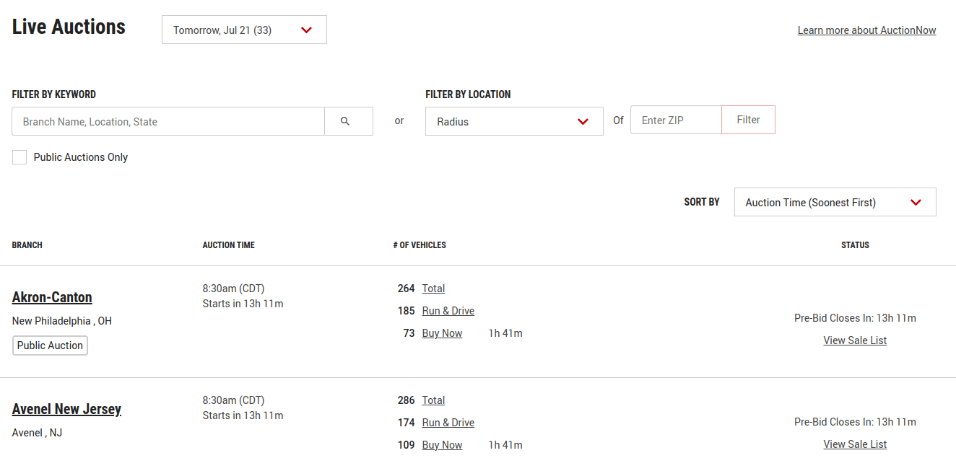This screenshot has height=471, width=956.
Task: View Total vehicles for Akron-Canton
Action: pyautogui.click(x=433, y=289)
